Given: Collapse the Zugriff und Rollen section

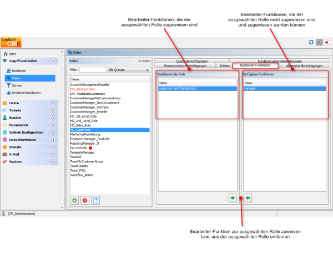Looking at the screenshot, I should (x=53, y=61).
